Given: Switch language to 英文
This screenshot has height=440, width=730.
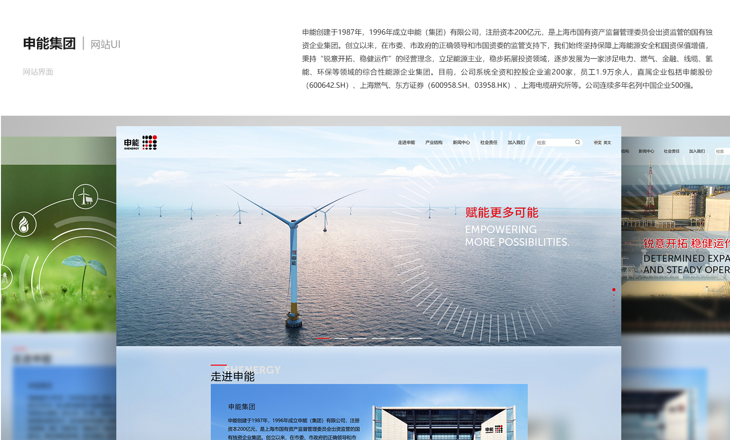Looking at the screenshot, I should click(607, 143).
